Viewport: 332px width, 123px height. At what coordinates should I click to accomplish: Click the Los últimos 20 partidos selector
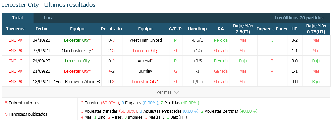[299, 18]
